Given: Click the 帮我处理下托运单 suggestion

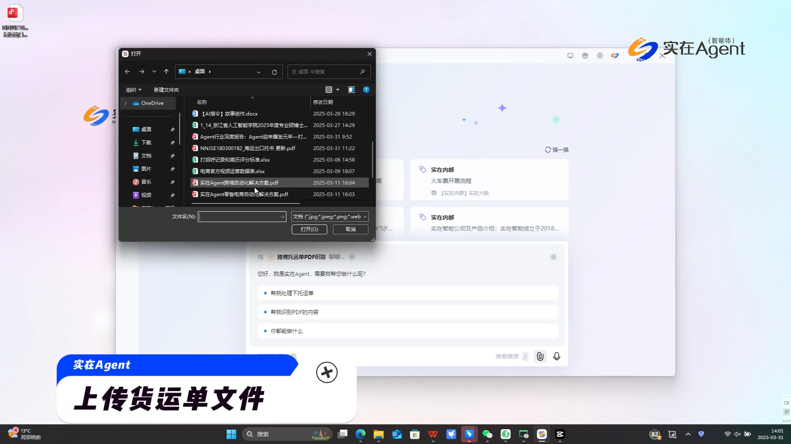Looking at the screenshot, I should 292,293.
